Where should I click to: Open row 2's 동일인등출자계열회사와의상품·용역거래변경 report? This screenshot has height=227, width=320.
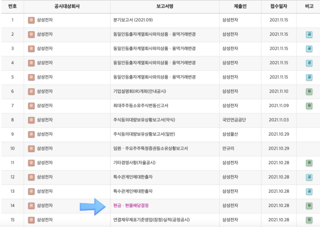click(155, 34)
